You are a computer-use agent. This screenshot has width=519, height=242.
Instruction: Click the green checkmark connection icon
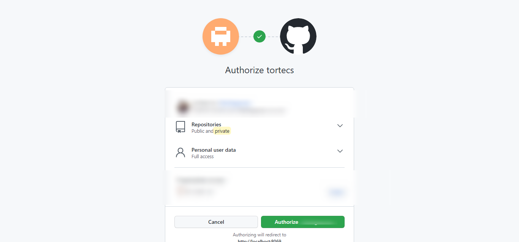click(259, 36)
